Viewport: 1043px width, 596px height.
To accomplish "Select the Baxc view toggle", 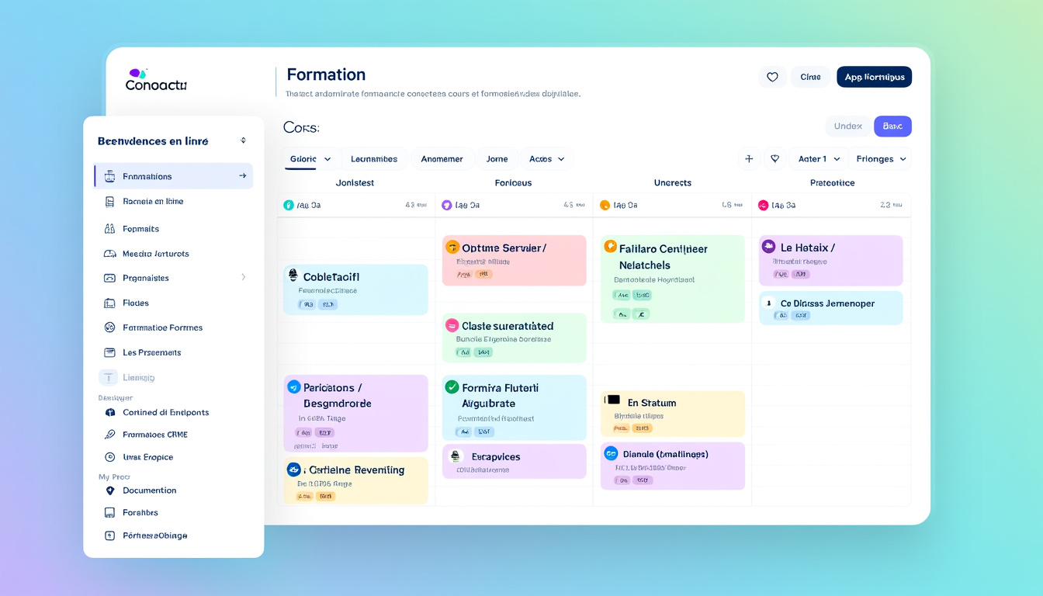I will [x=892, y=126].
